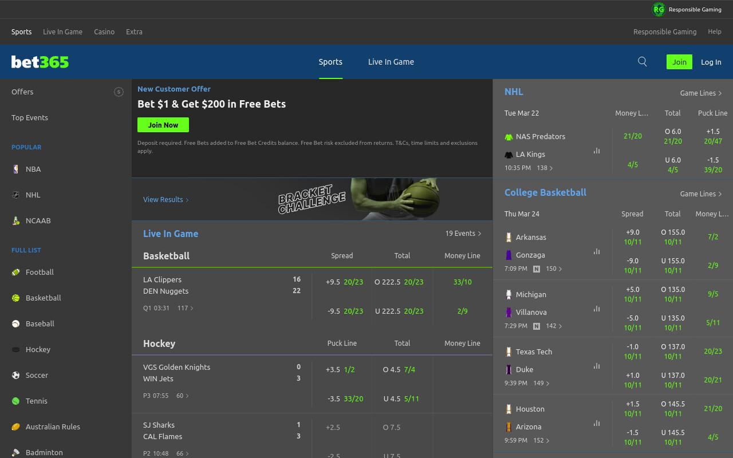Screen dimensions: 733x458
Task: Open the NHL section heading
Action: click(514, 92)
